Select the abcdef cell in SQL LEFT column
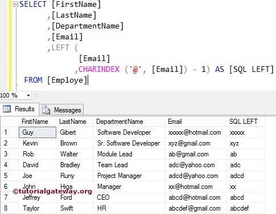Image resolution: width=276 pixels, height=214 pixels. point(245,208)
